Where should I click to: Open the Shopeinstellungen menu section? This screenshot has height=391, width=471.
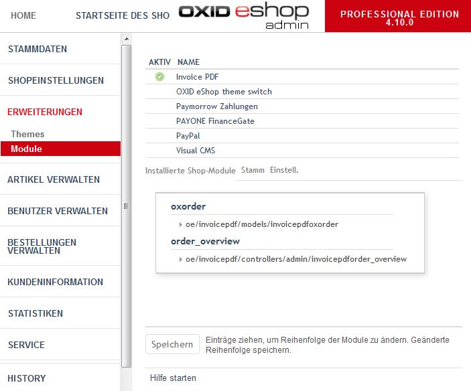click(x=56, y=80)
